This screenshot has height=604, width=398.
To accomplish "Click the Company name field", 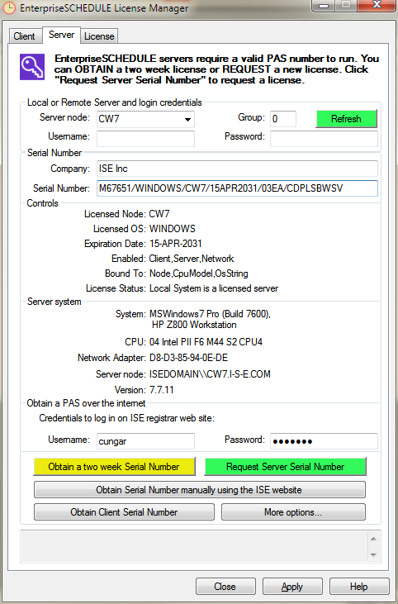I will coord(237,169).
